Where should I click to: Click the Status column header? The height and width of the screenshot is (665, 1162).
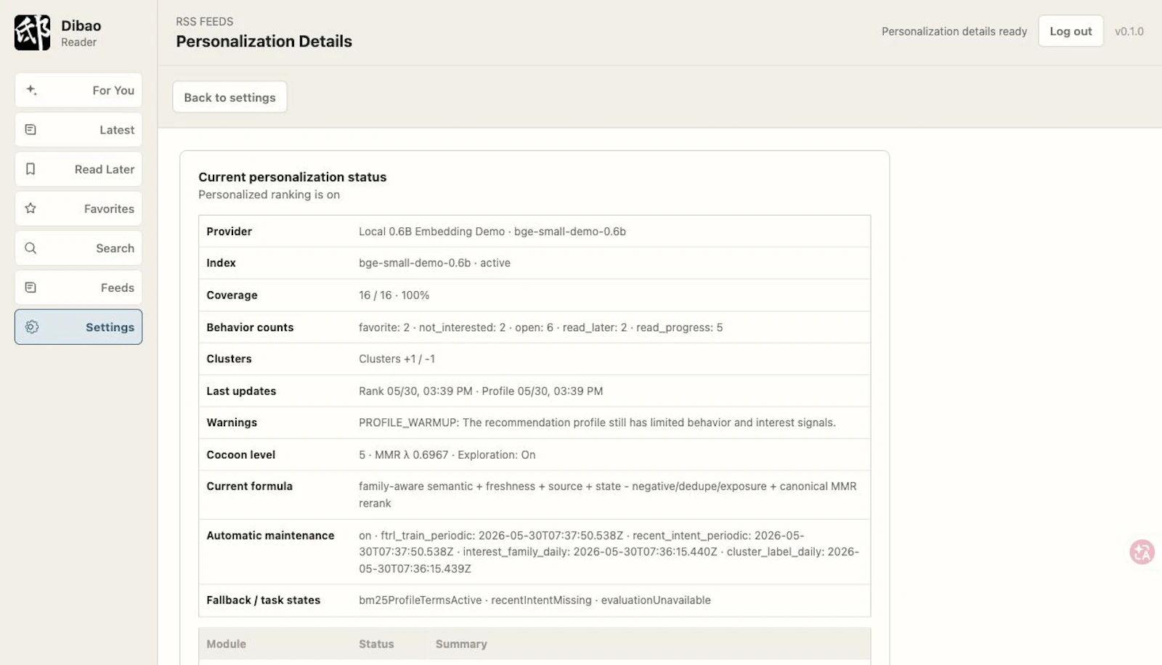pos(376,644)
